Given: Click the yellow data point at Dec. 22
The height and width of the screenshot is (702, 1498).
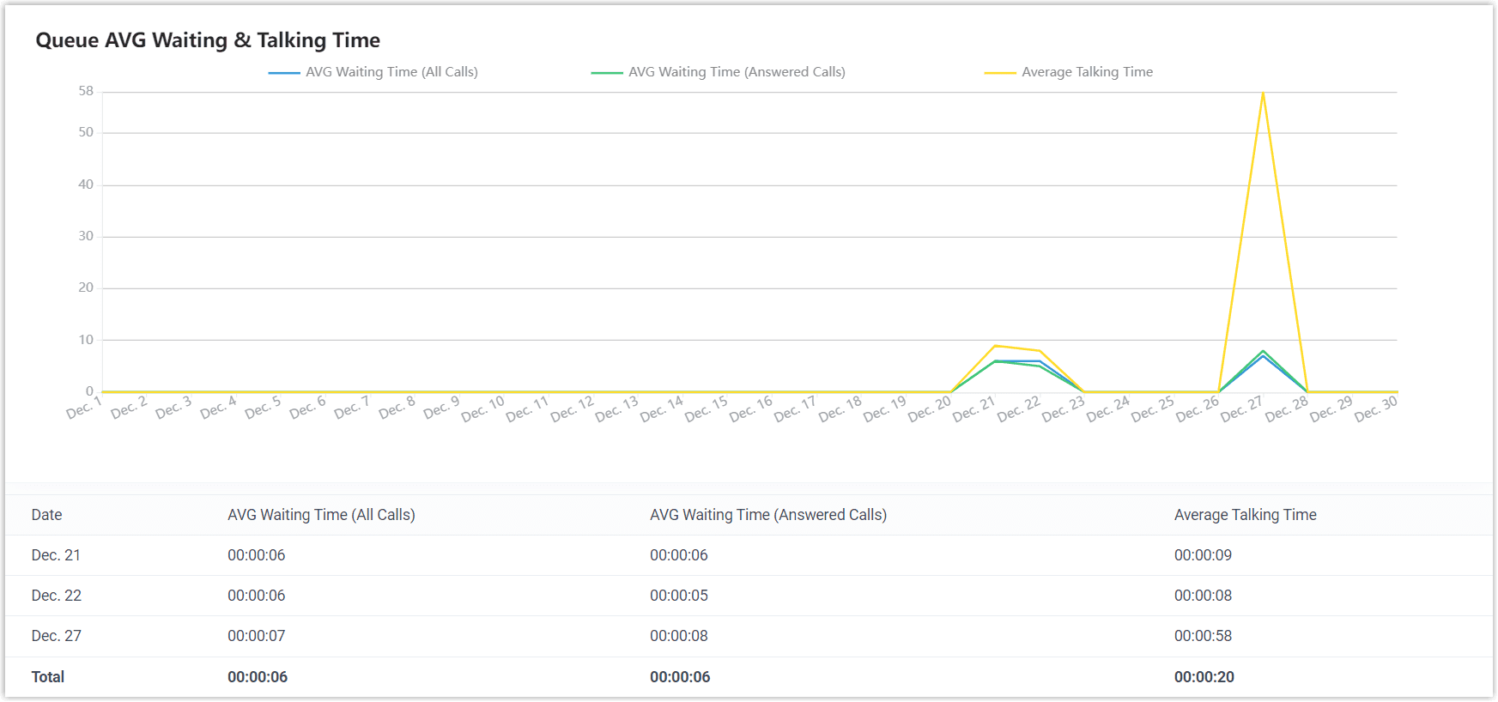Looking at the screenshot, I should (x=1040, y=351).
